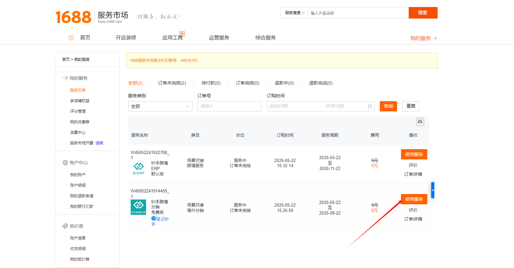Click the calendar icon in date range field
The width and height of the screenshot is (514, 268).
tap(370, 106)
